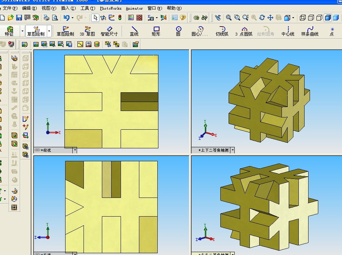Expand the Undo history dropdown arrow
342x255 pixels.
(x=72, y=18)
